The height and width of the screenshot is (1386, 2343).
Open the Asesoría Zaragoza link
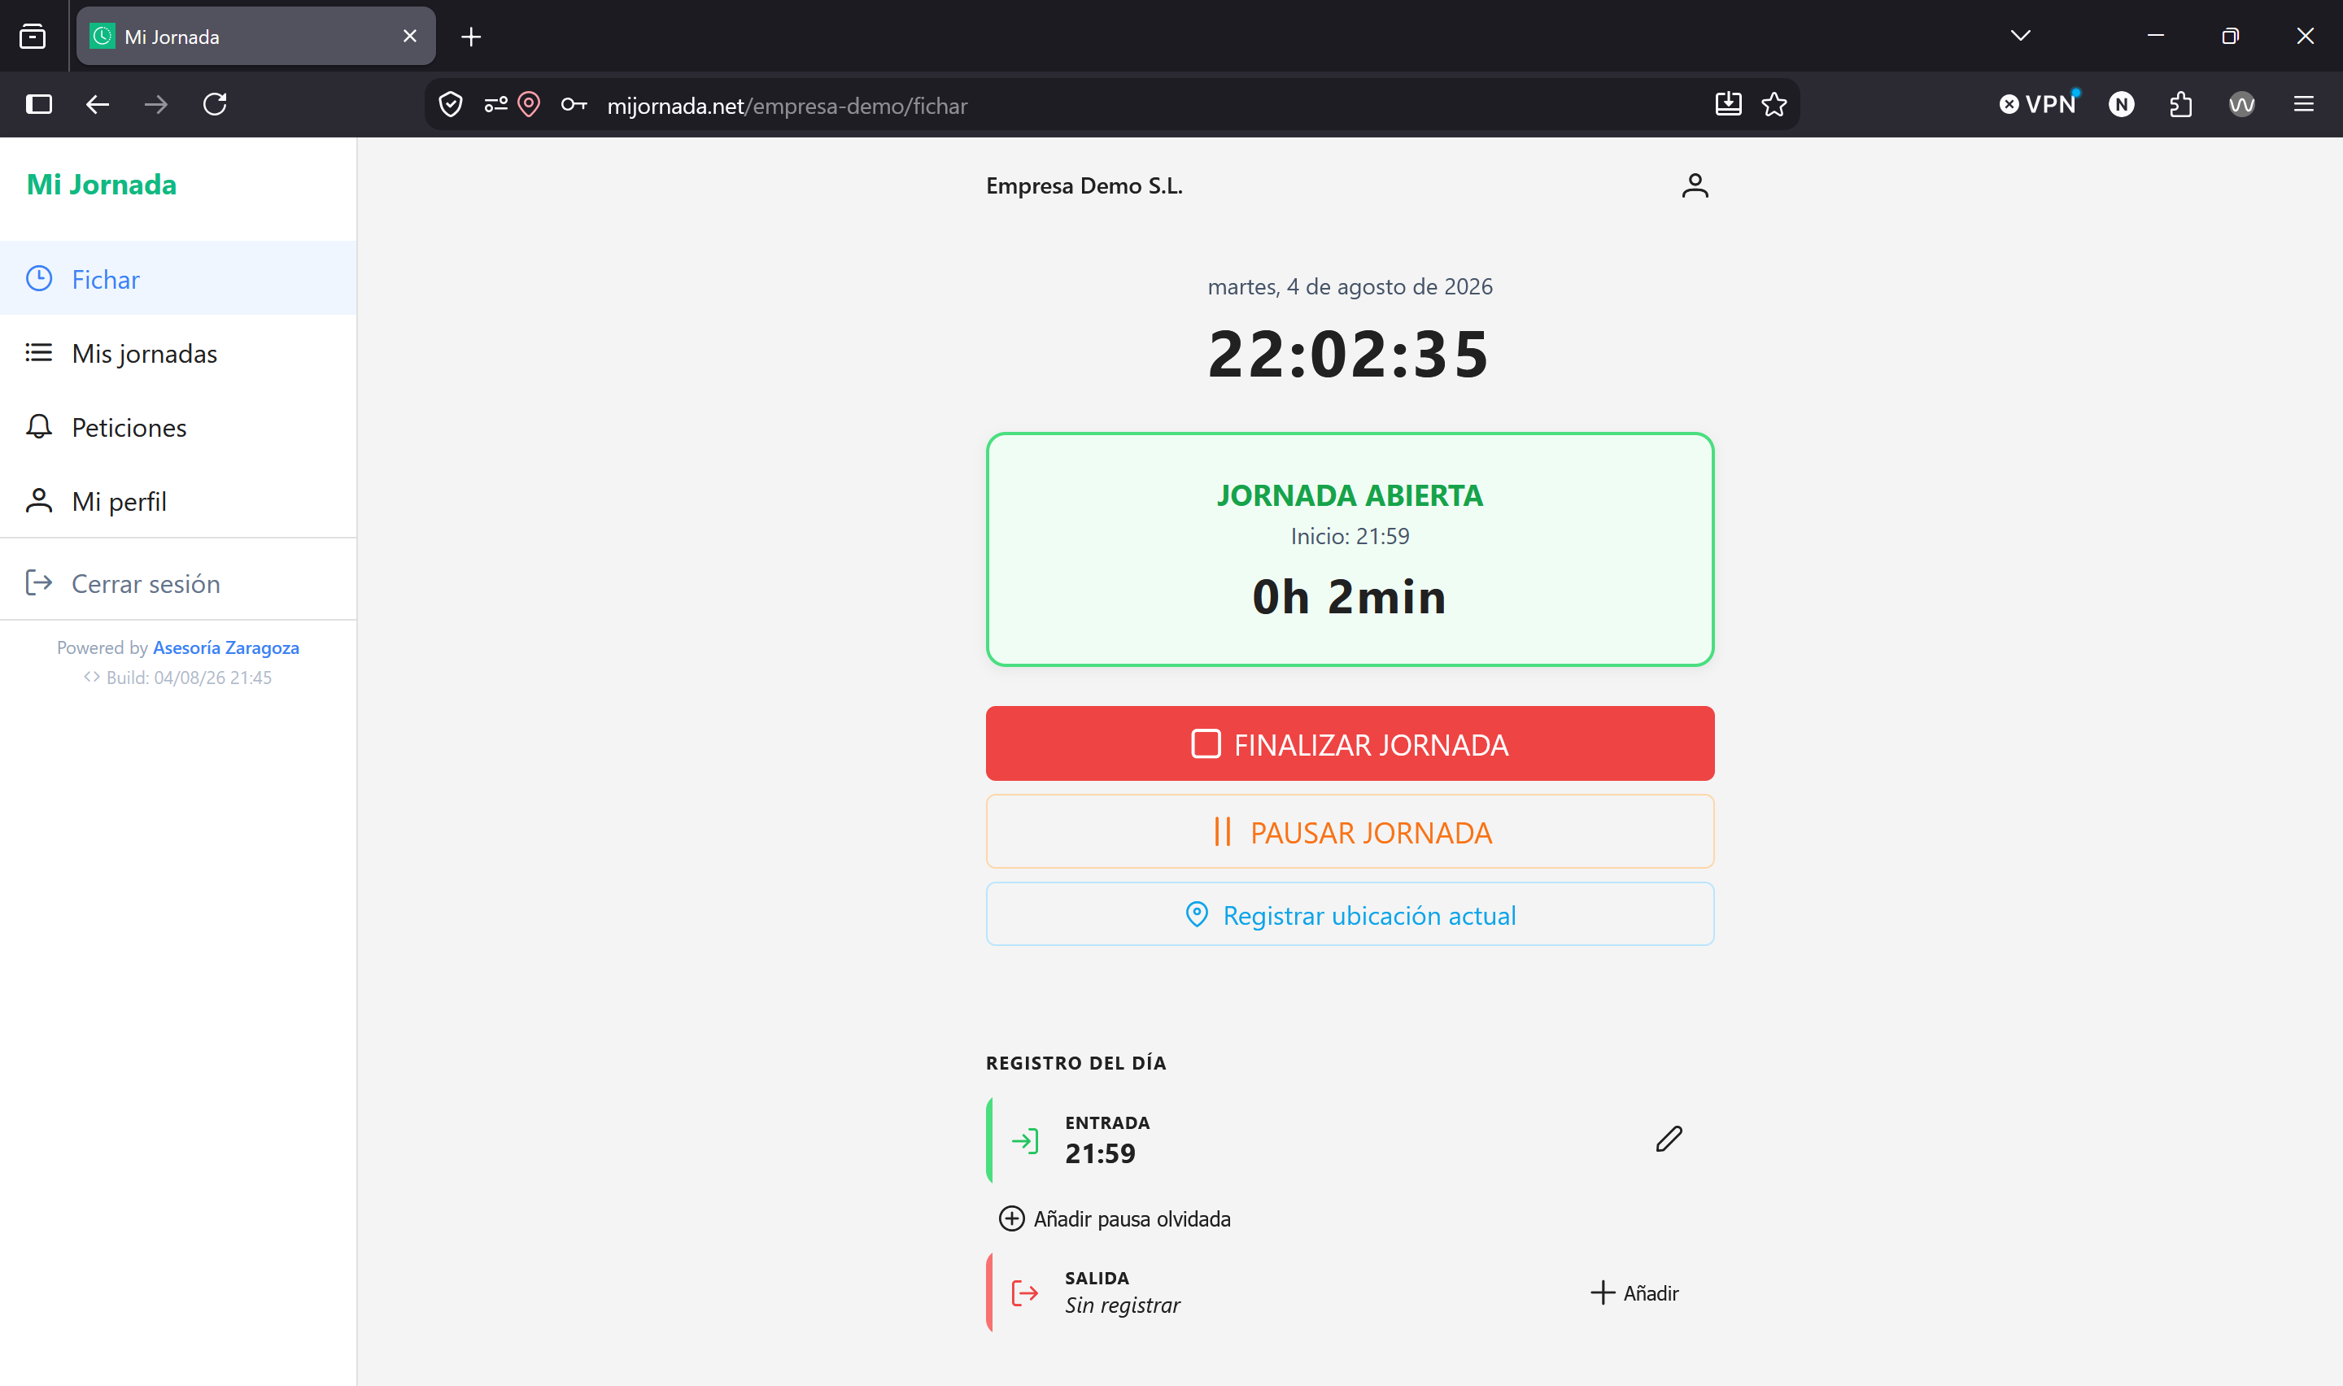coord(226,647)
